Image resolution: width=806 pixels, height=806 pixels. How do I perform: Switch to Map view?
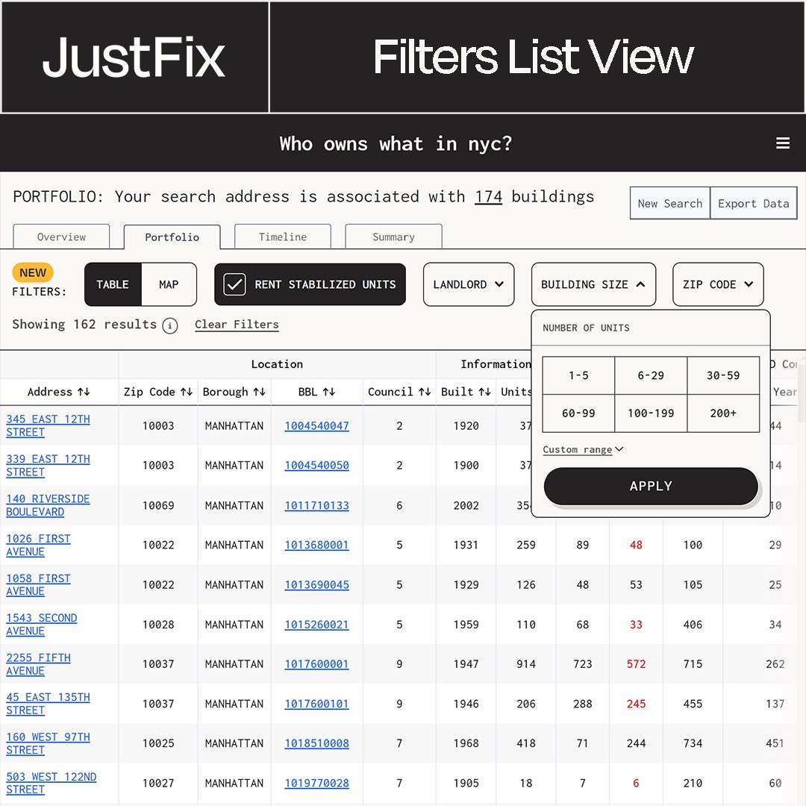coord(169,284)
